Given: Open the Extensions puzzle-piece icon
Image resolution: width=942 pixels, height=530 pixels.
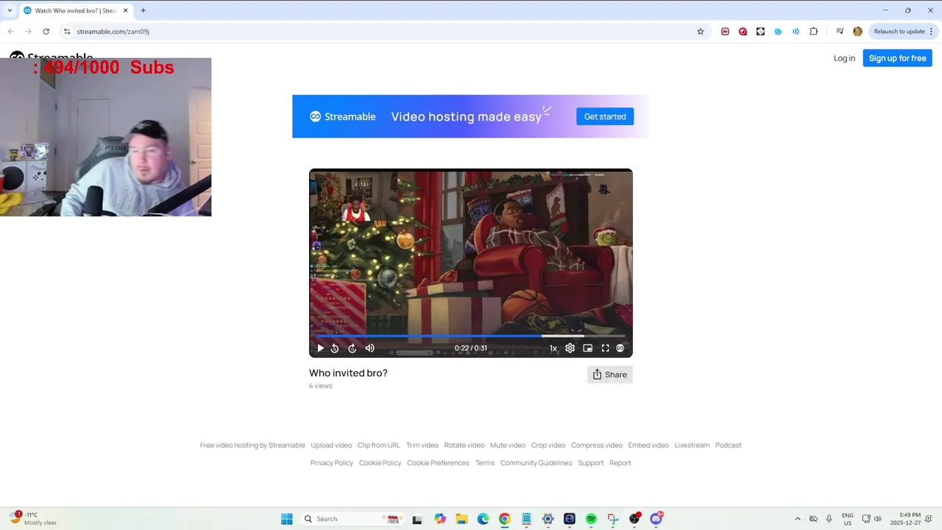Looking at the screenshot, I should click(813, 32).
